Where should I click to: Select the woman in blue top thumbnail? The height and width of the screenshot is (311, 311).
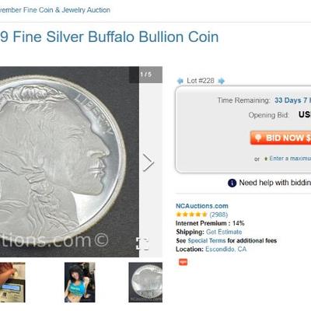(x=80, y=282)
